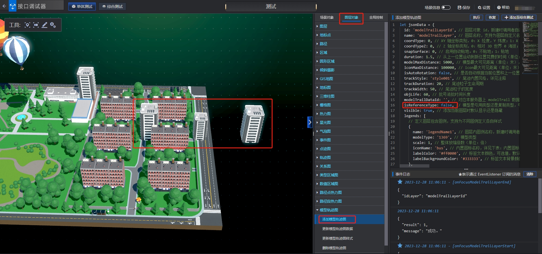The height and width of the screenshot is (254, 542).
Task: Expand the 路径段热力图 tree node
Action: pyautogui.click(x=349, y=201)
